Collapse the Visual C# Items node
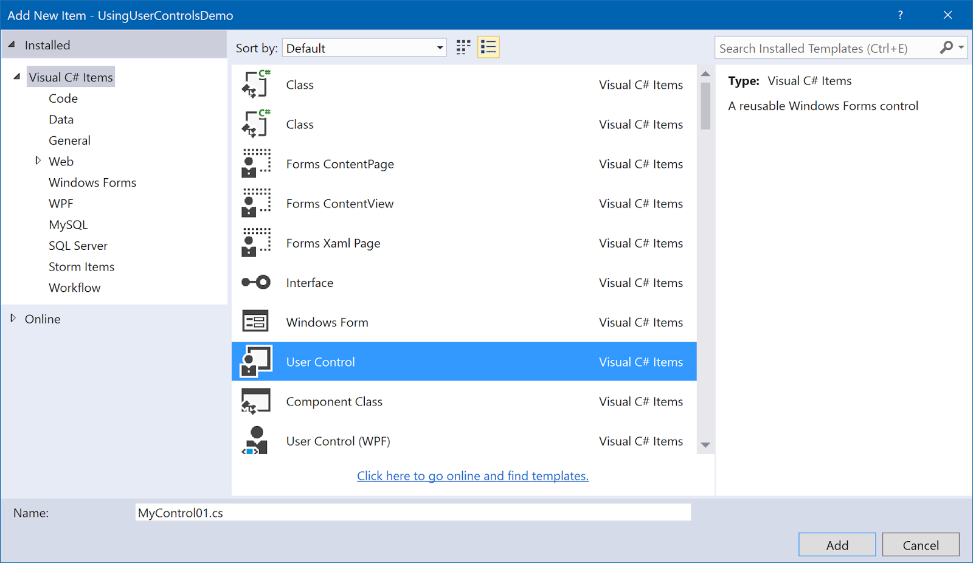 pos(17,77)
